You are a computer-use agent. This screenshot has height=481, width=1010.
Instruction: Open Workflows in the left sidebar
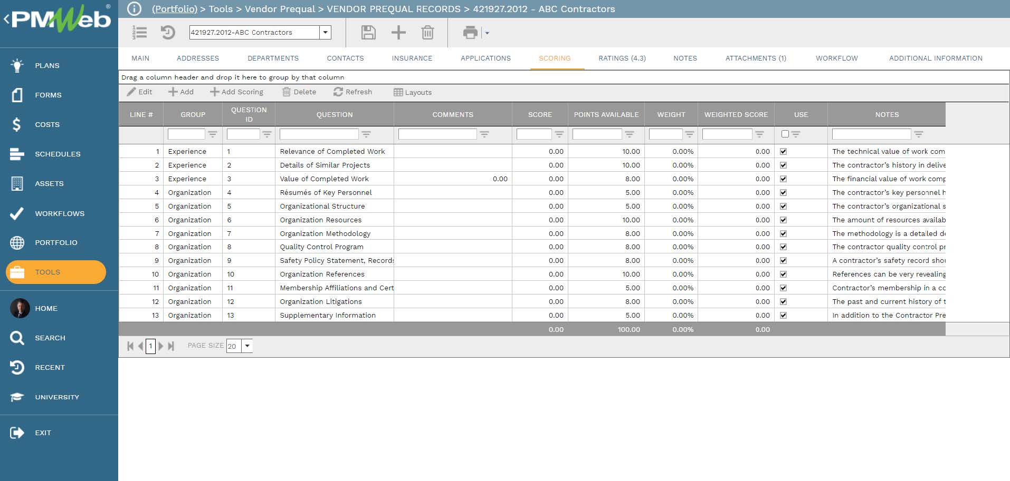(x=59, y=213)
